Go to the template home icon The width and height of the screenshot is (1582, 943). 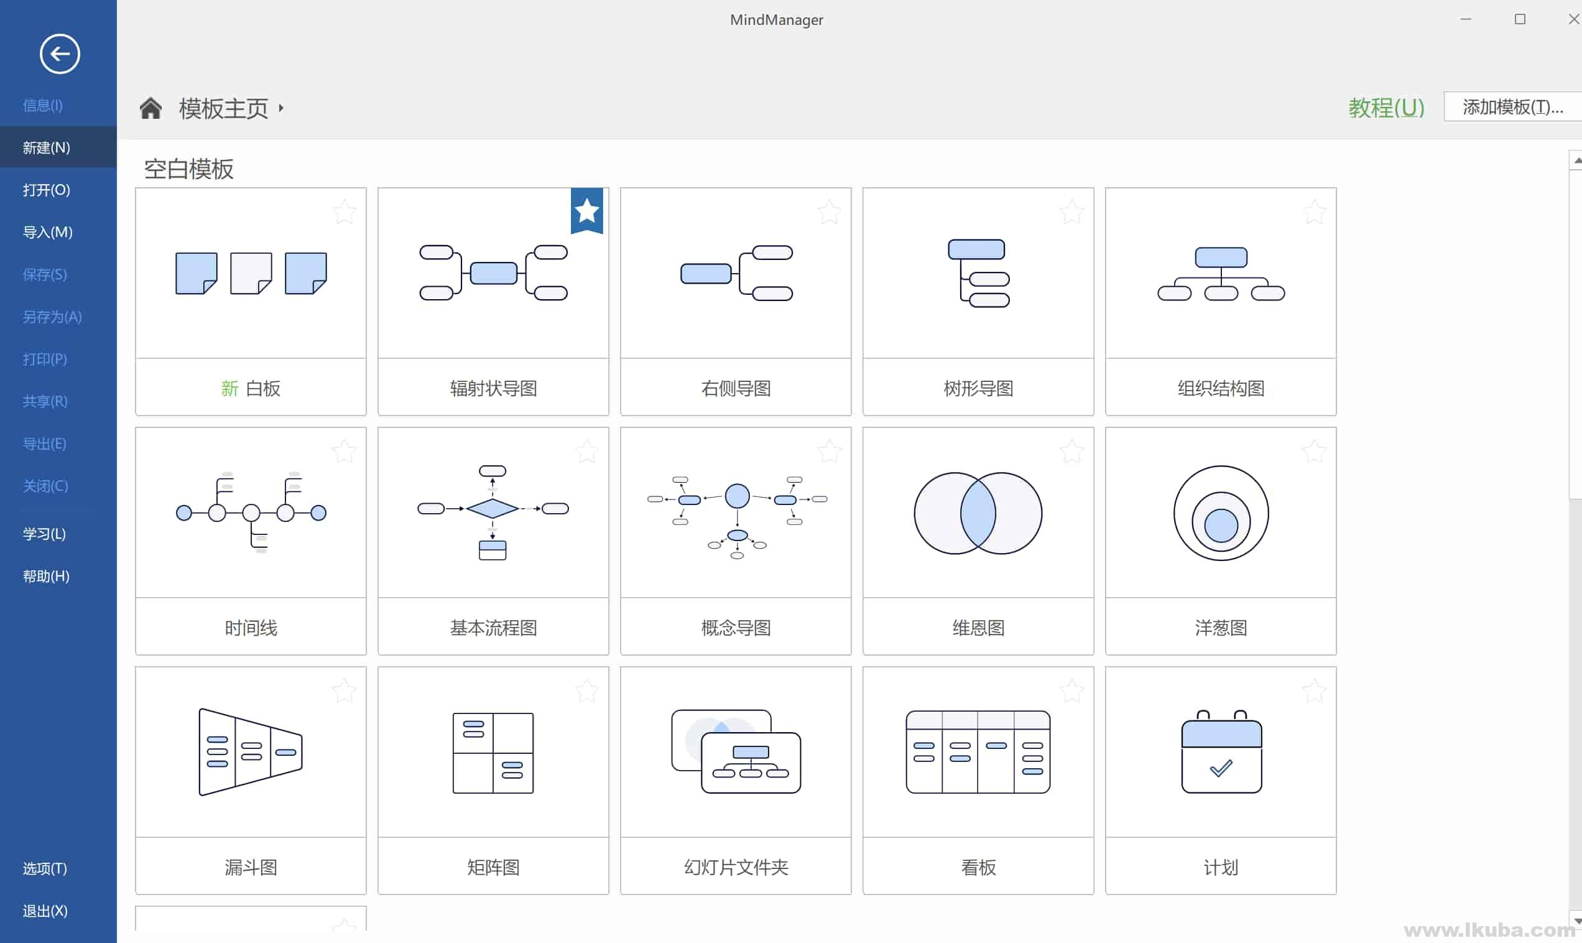pos(150,108)
